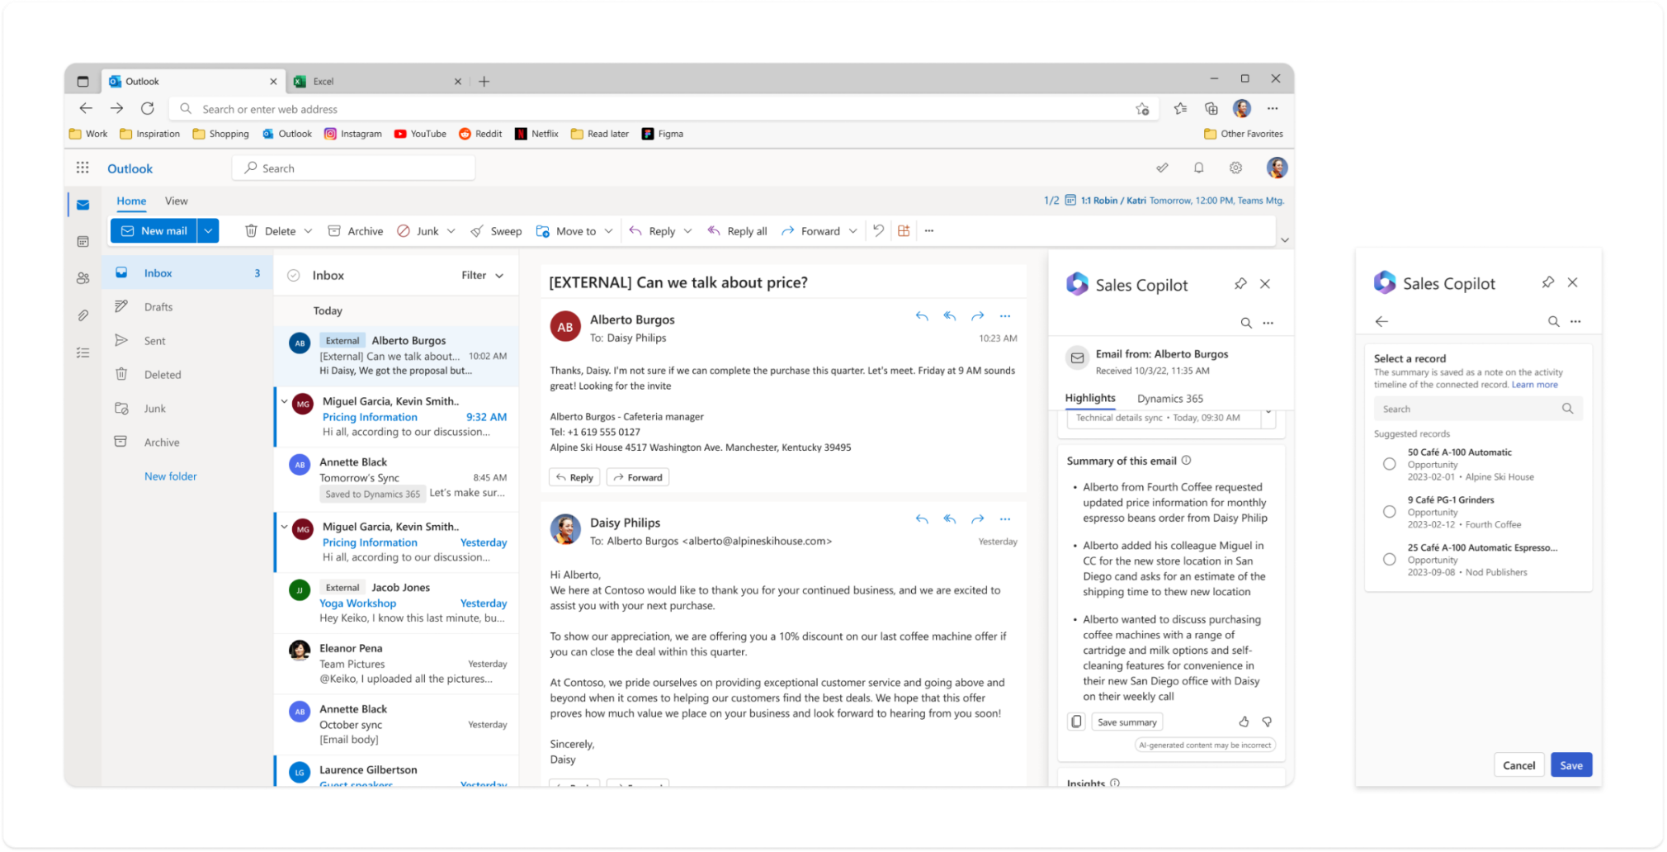Open ellipsis menu in the Select a record panel

[x=1575, y=321]
